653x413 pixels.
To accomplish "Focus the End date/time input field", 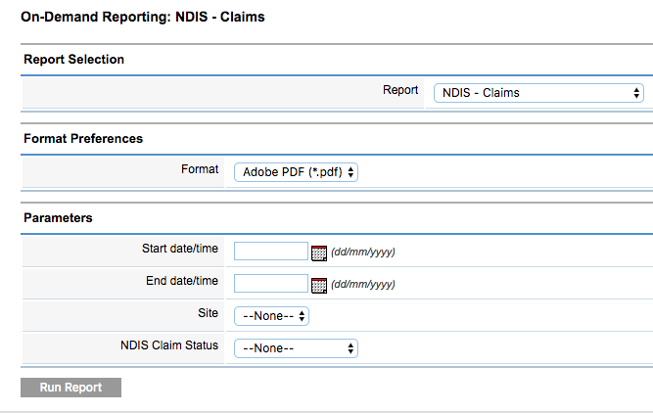I will pos(270,284).
